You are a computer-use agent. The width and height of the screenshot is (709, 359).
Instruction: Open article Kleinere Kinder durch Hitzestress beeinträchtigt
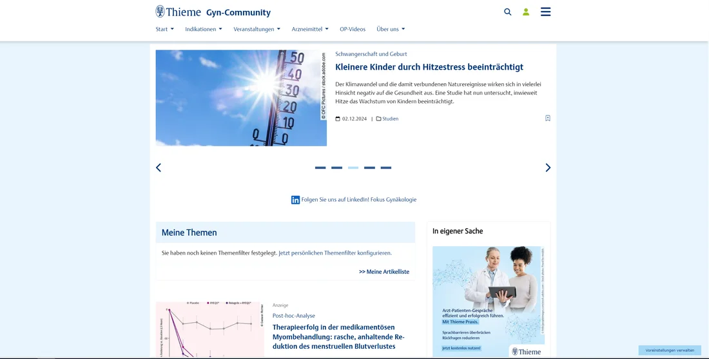429,67
